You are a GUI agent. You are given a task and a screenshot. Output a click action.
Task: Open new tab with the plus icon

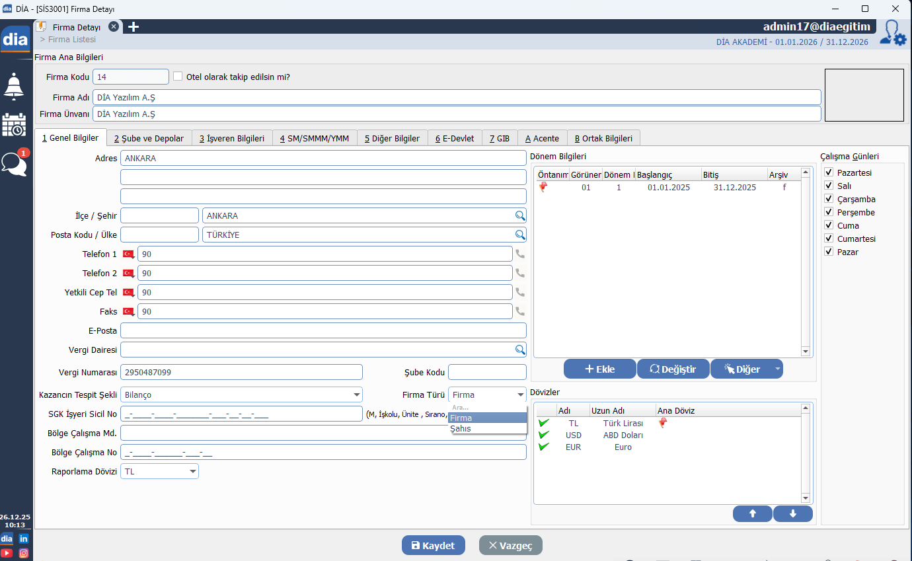tap(133, 27)
